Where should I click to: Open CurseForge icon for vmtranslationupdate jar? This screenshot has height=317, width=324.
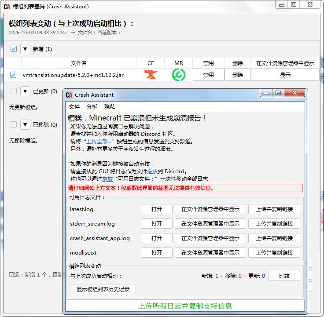(x=151, y=75)
